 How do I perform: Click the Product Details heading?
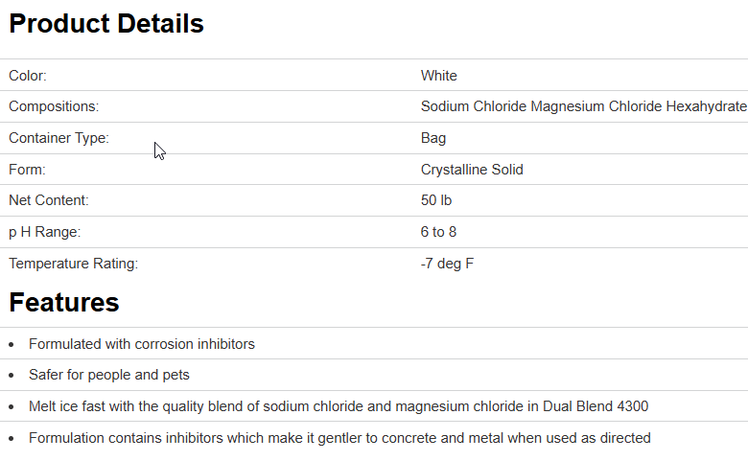pyautogui.click(x=106, y=24)
